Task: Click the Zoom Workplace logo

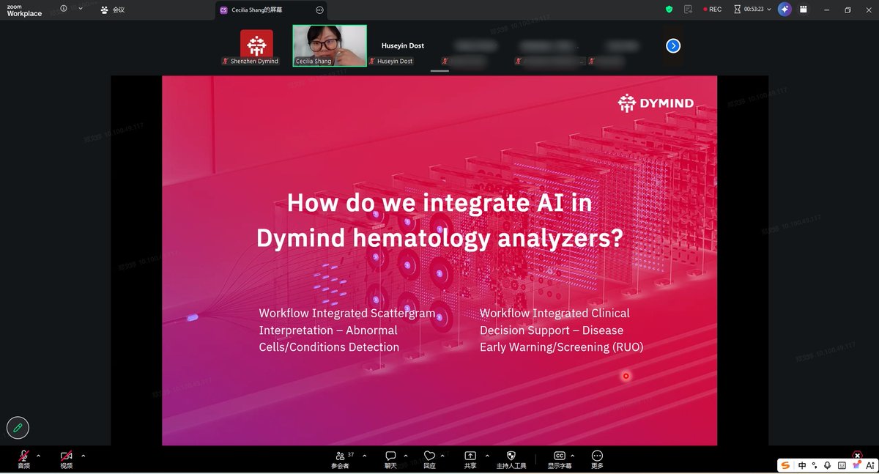Action: [24, 10]
